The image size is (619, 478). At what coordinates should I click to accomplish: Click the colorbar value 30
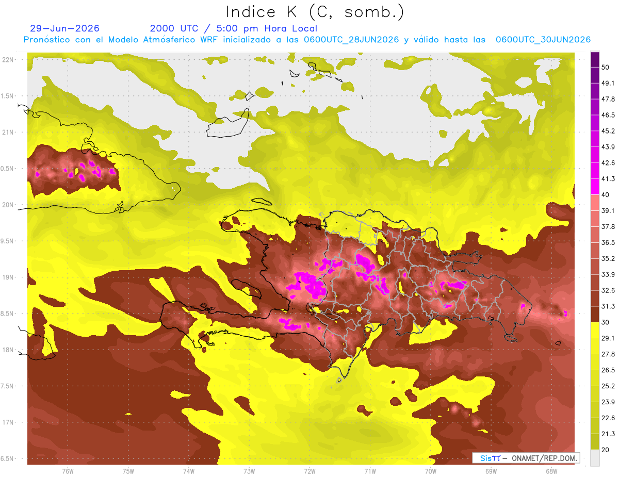pyautogui.click(x=606, y=322)
